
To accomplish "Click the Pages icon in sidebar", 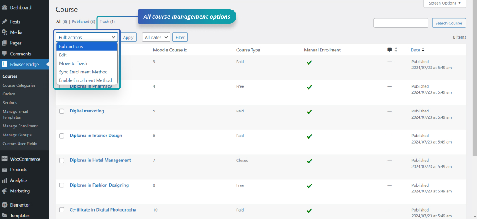I will coord(5,43).
